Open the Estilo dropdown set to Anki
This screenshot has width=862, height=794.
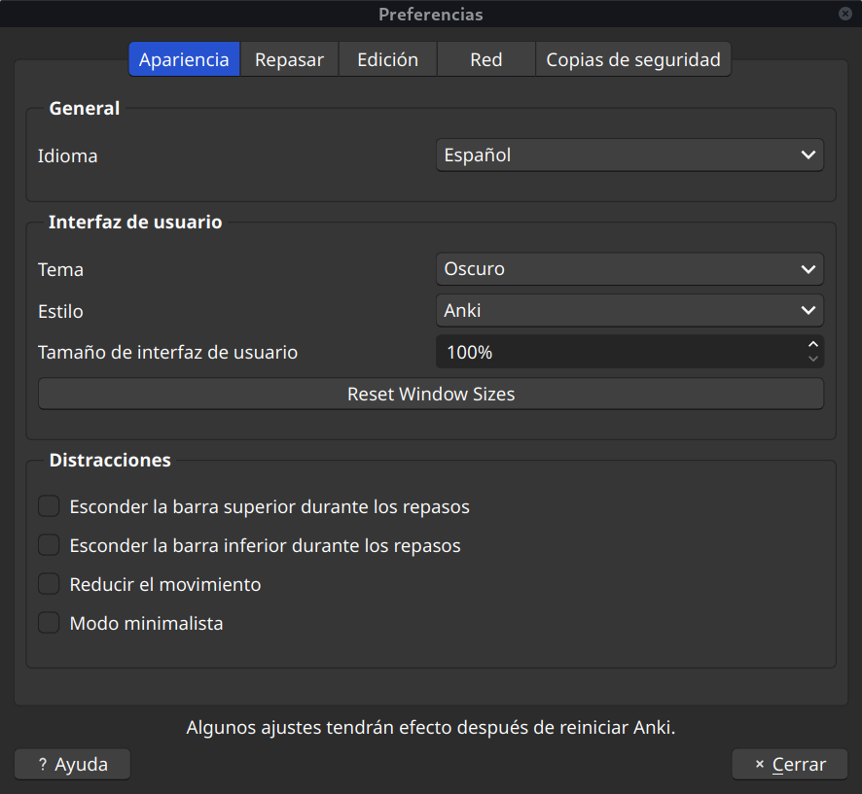coord(629,311)
